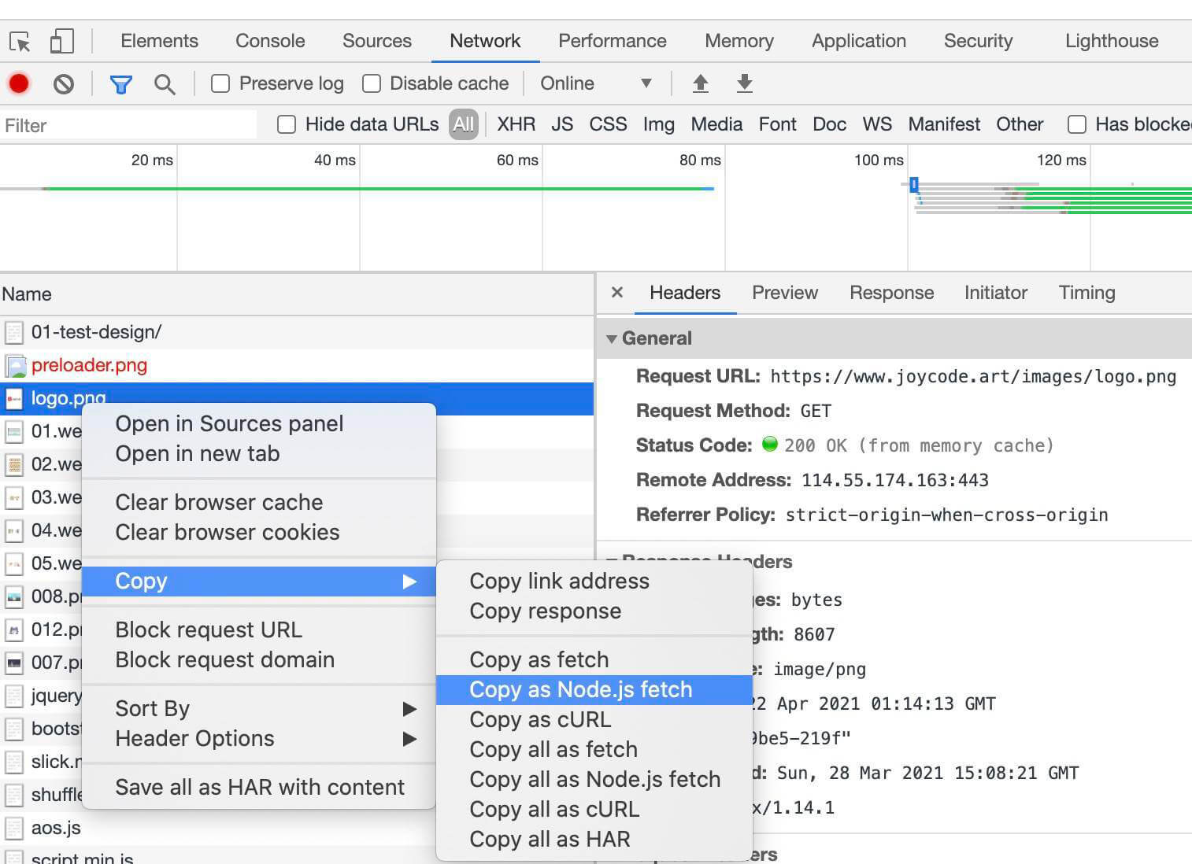Viewport: 1192px width, 864px height.
Task: Check the Disable cache option
Action: 372,83
